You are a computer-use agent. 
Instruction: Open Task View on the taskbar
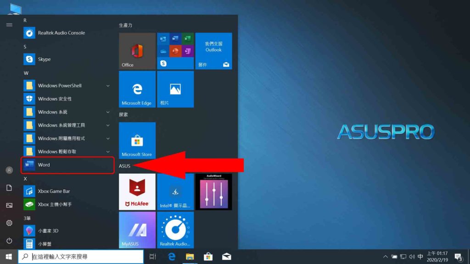152,257
